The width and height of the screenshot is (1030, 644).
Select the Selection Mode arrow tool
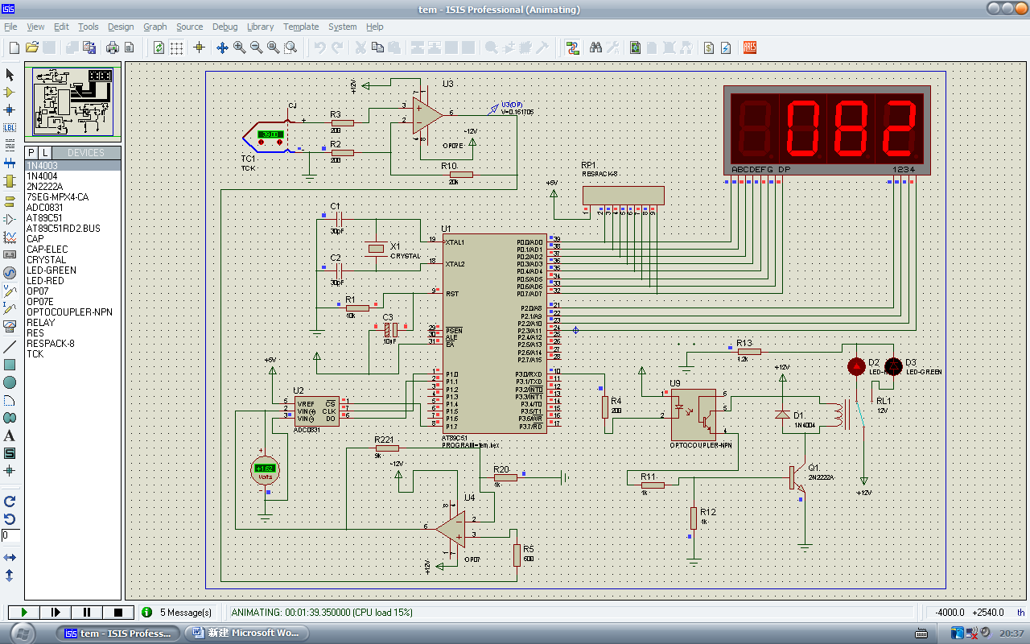point(10,74)
